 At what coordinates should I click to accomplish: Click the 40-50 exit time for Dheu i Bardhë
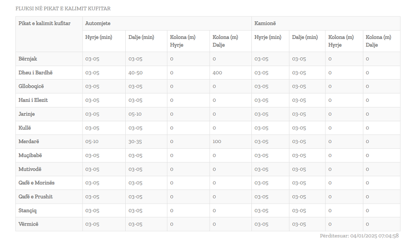pos(135,72)
